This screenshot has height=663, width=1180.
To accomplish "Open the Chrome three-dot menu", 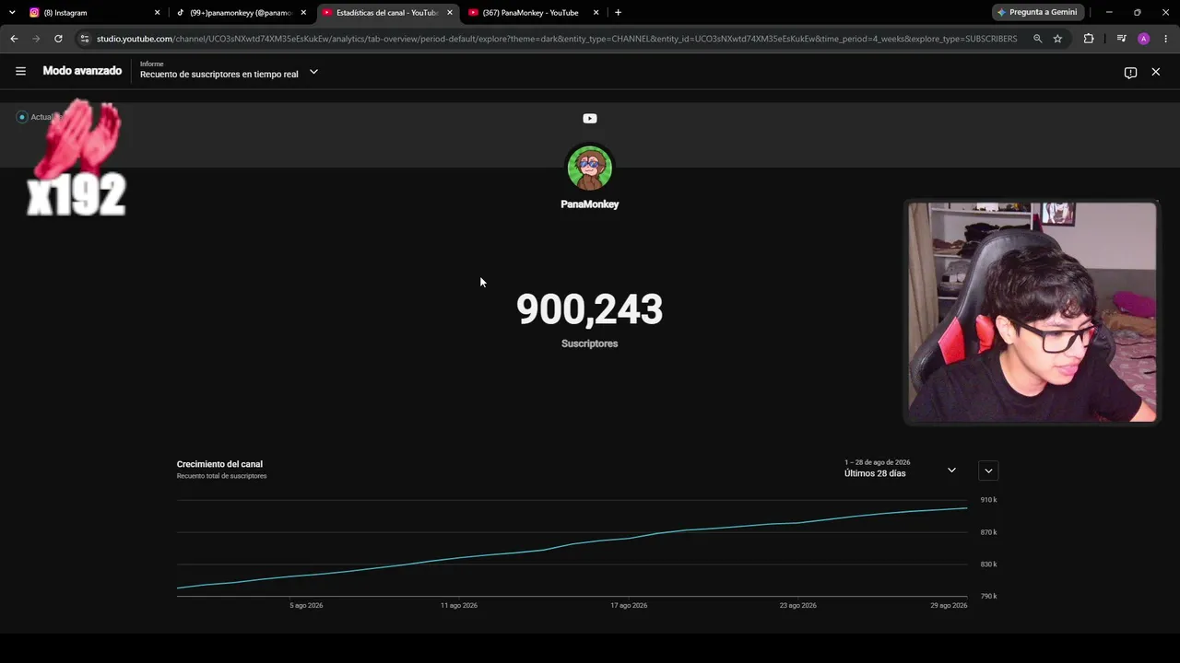I will [x=1165, y=39].
